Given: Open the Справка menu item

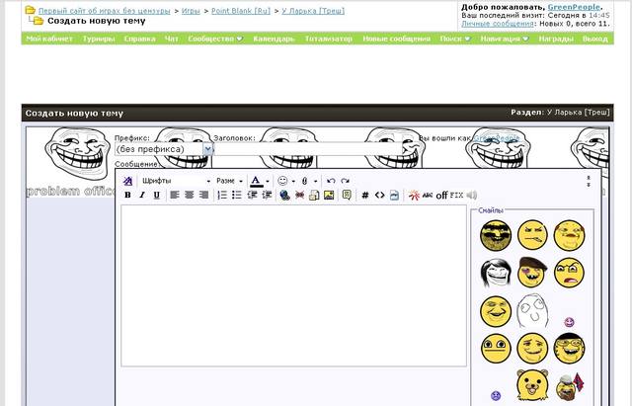Looking at the screenshot, I should point(139,39).
